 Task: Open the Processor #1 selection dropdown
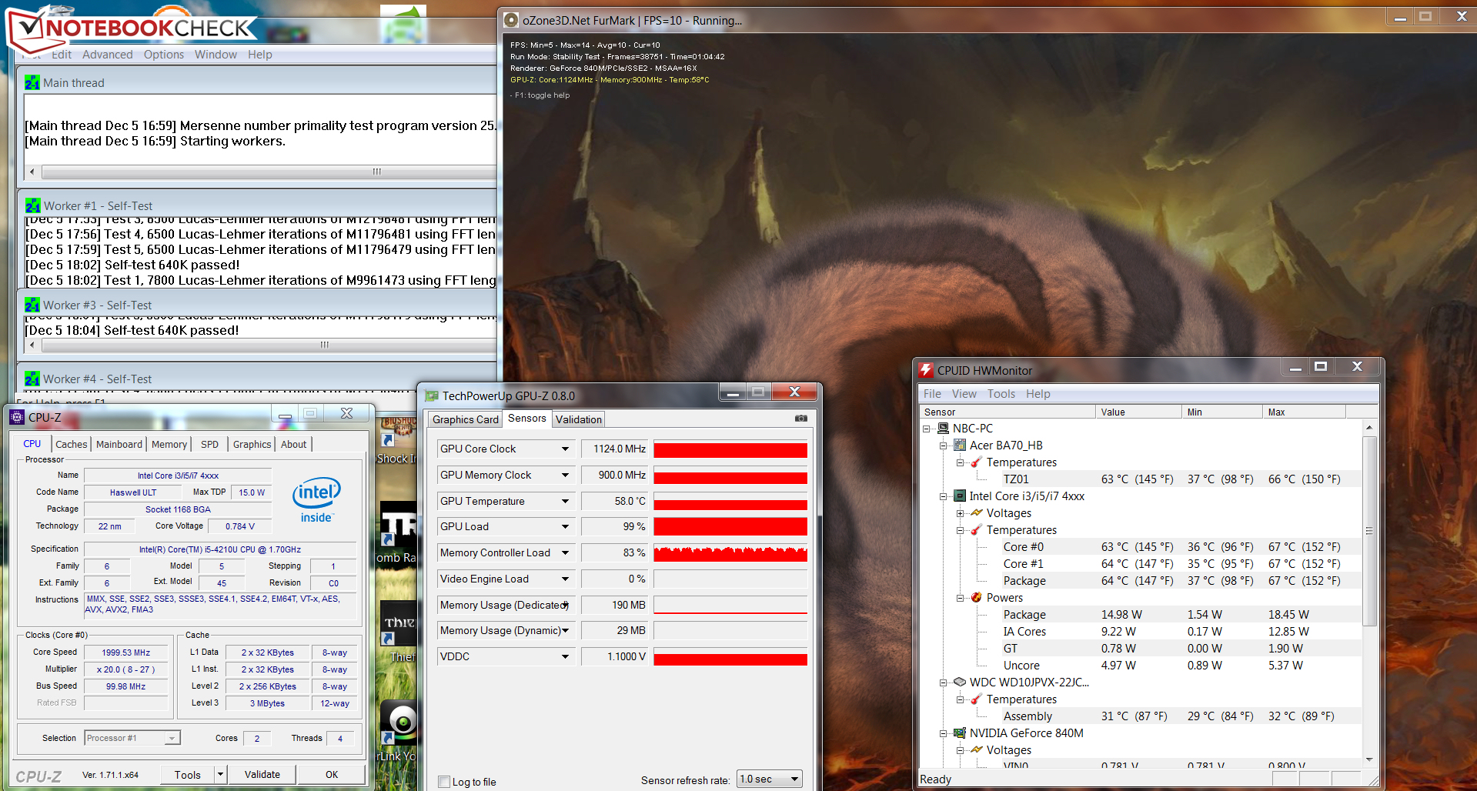172,738
